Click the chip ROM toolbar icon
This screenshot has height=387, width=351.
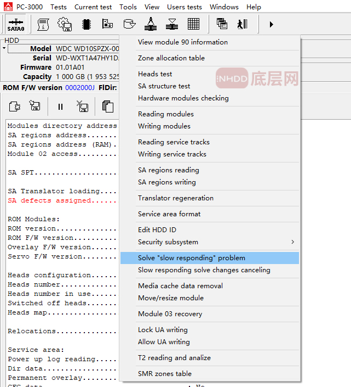pos(87,24)
